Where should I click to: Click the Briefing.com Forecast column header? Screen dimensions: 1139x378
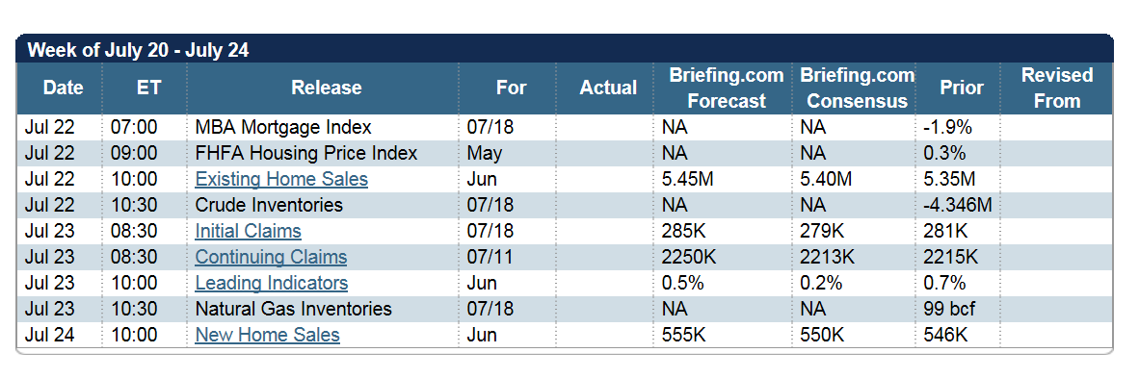click(727, 88)
